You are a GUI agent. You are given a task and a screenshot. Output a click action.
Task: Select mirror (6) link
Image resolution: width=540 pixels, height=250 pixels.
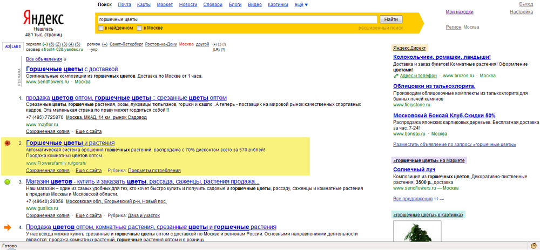pos(52,44)
